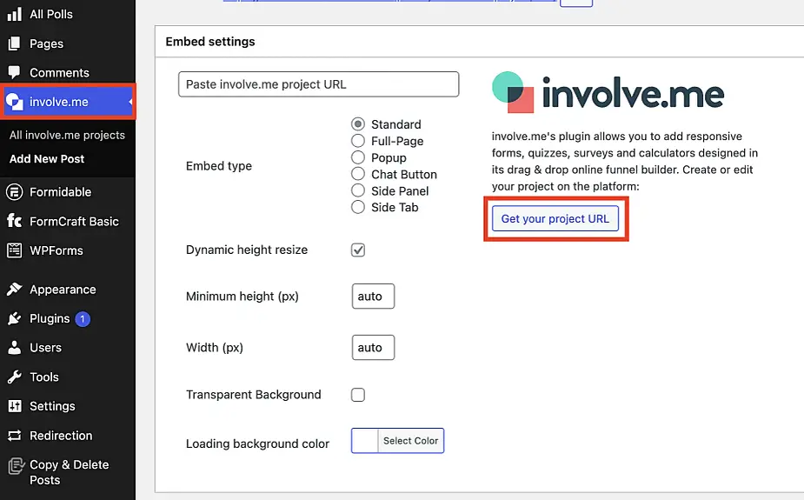Screen dimensions: 804x500
Task: Uncheck Dynamic height resize checkbox
Action: (x=358, y=250)
